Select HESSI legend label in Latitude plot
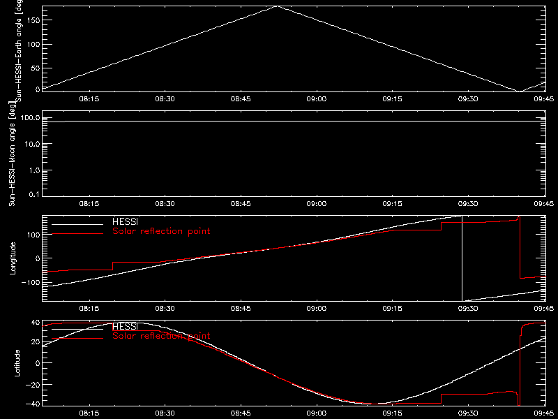 point(125,326)
